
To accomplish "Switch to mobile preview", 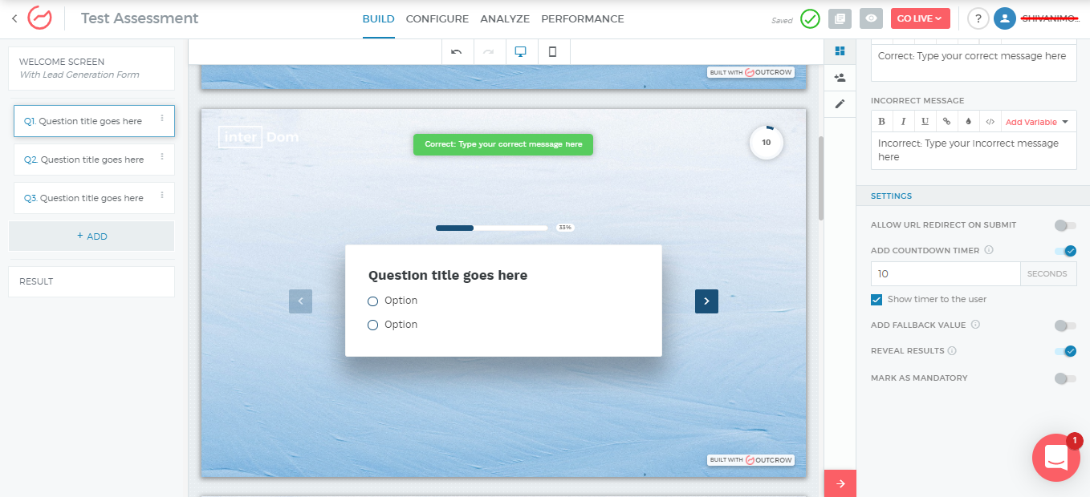I will 553,52.
